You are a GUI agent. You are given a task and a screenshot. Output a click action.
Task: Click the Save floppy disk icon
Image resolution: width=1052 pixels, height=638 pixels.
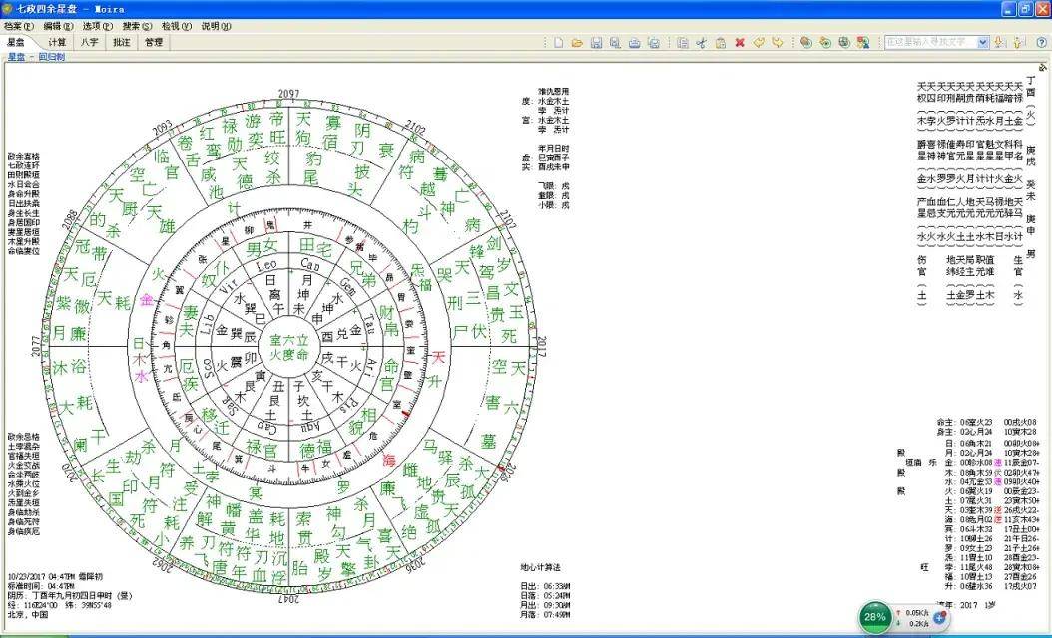[x=596, y=42]
